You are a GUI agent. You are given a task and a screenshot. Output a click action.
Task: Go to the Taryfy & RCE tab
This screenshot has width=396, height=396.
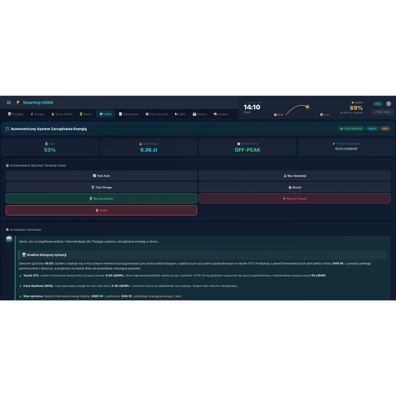(62, 114)
